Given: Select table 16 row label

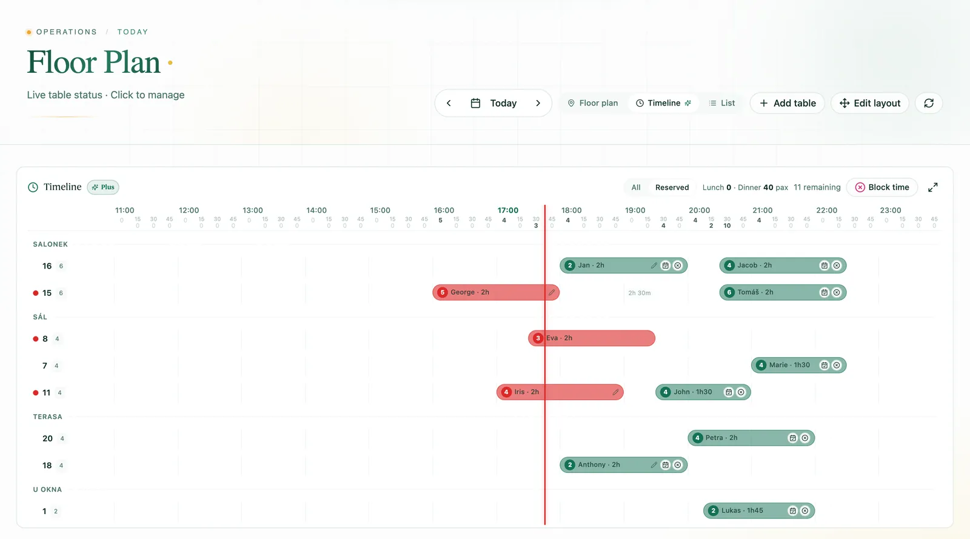Looking at the screenshot, I should (x=47, y=266).
